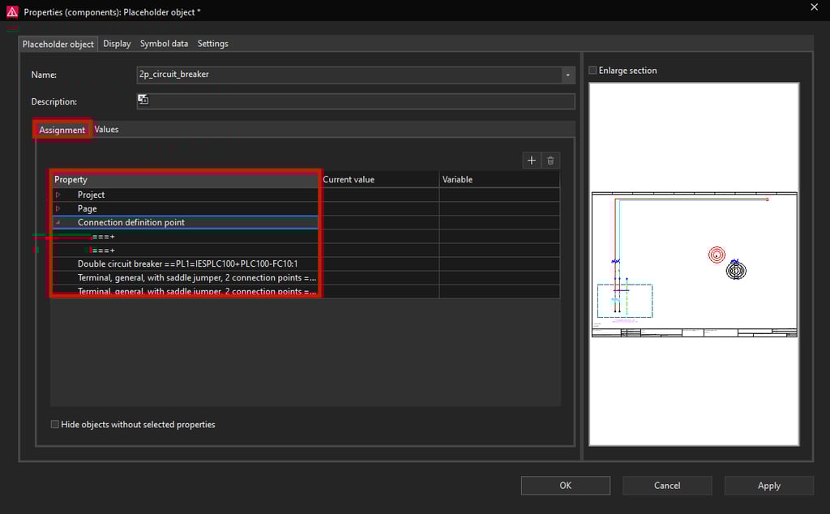The width and height of the screenshot is (830, 514).
Task: Click the add (plus) button above the table
Action: [532, 161]
